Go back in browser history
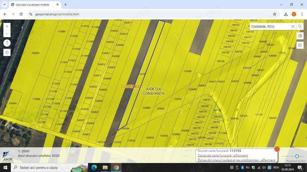The image size is (307, 172). click(x=5, y=14)
